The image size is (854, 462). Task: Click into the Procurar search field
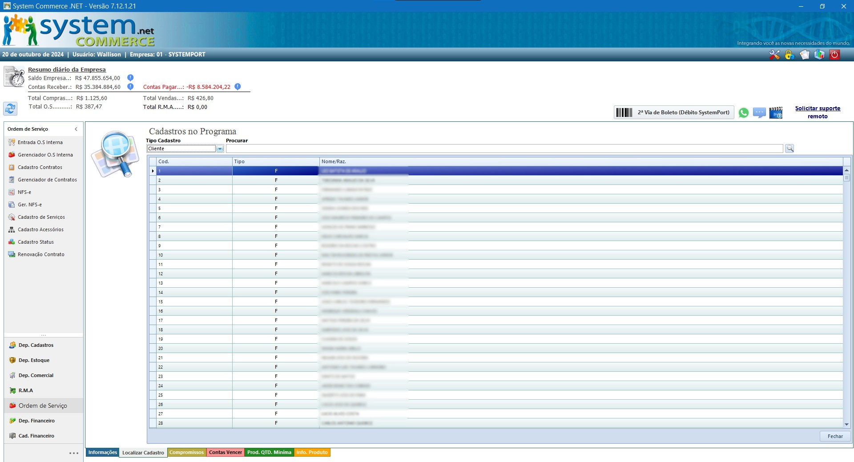pos(504,149)
